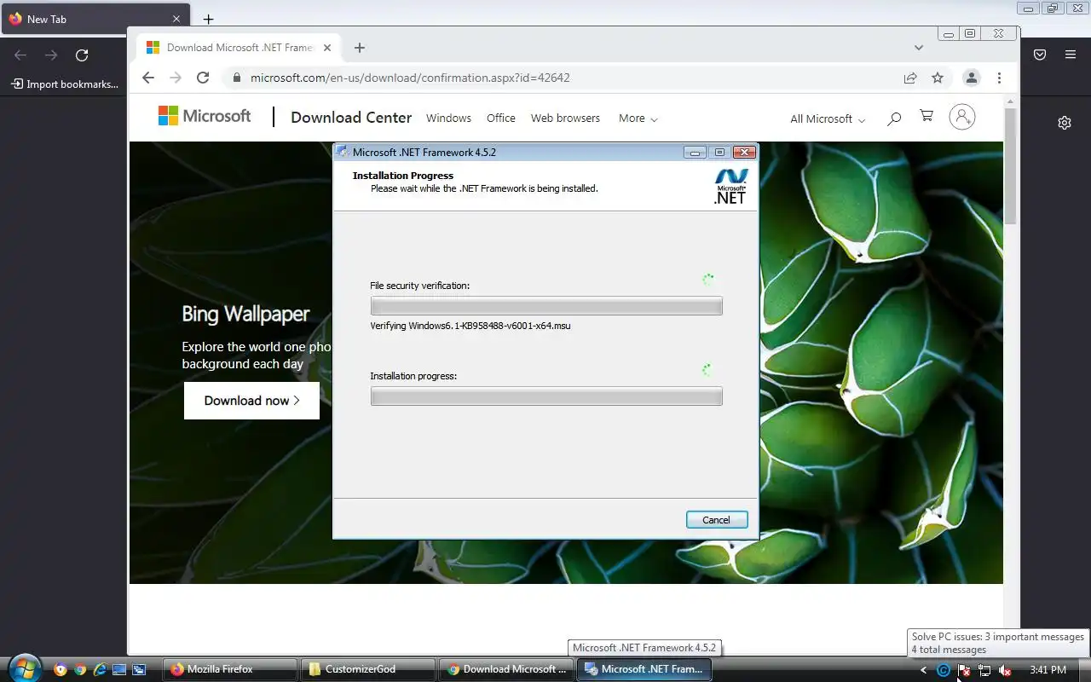Select the Firefox New Tab tab

click(x=94, y=19)
